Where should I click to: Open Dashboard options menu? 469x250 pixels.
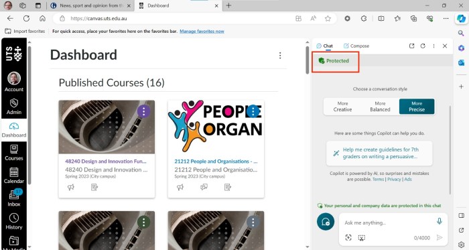pyautogui.click(x=280, y=56)
